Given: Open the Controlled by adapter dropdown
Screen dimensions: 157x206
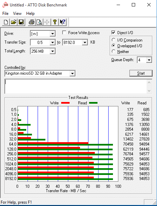Looking at the screenshot, I should pos(72,73).
